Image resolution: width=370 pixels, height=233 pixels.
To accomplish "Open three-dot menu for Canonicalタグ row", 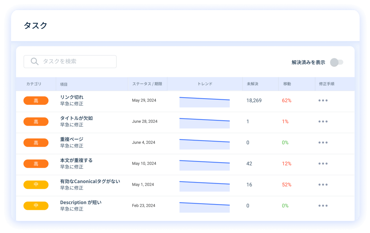I will point(323,185).
